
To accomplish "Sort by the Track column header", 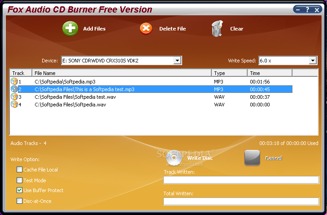I will (x=21, y=73).
